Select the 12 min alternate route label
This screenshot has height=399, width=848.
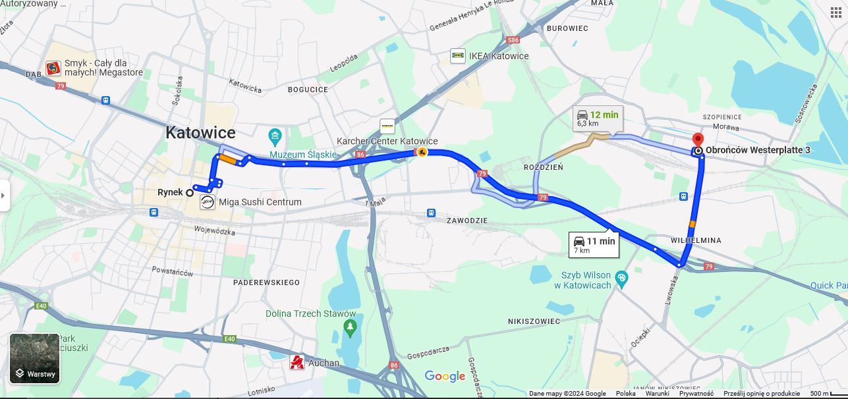(x=598, y=119)
